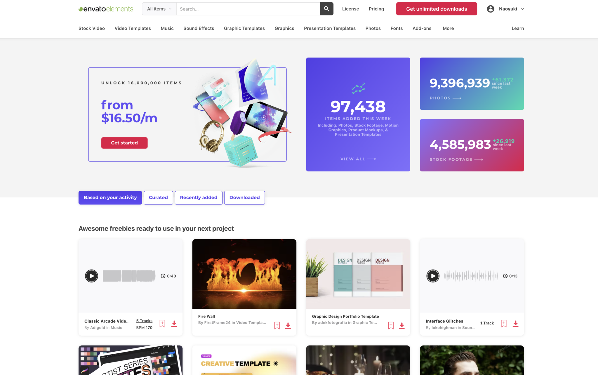Bookmark the Graphic Design Portfolio Template
Image resolution: width=598 pixels, height=375 pixels.
390,325
